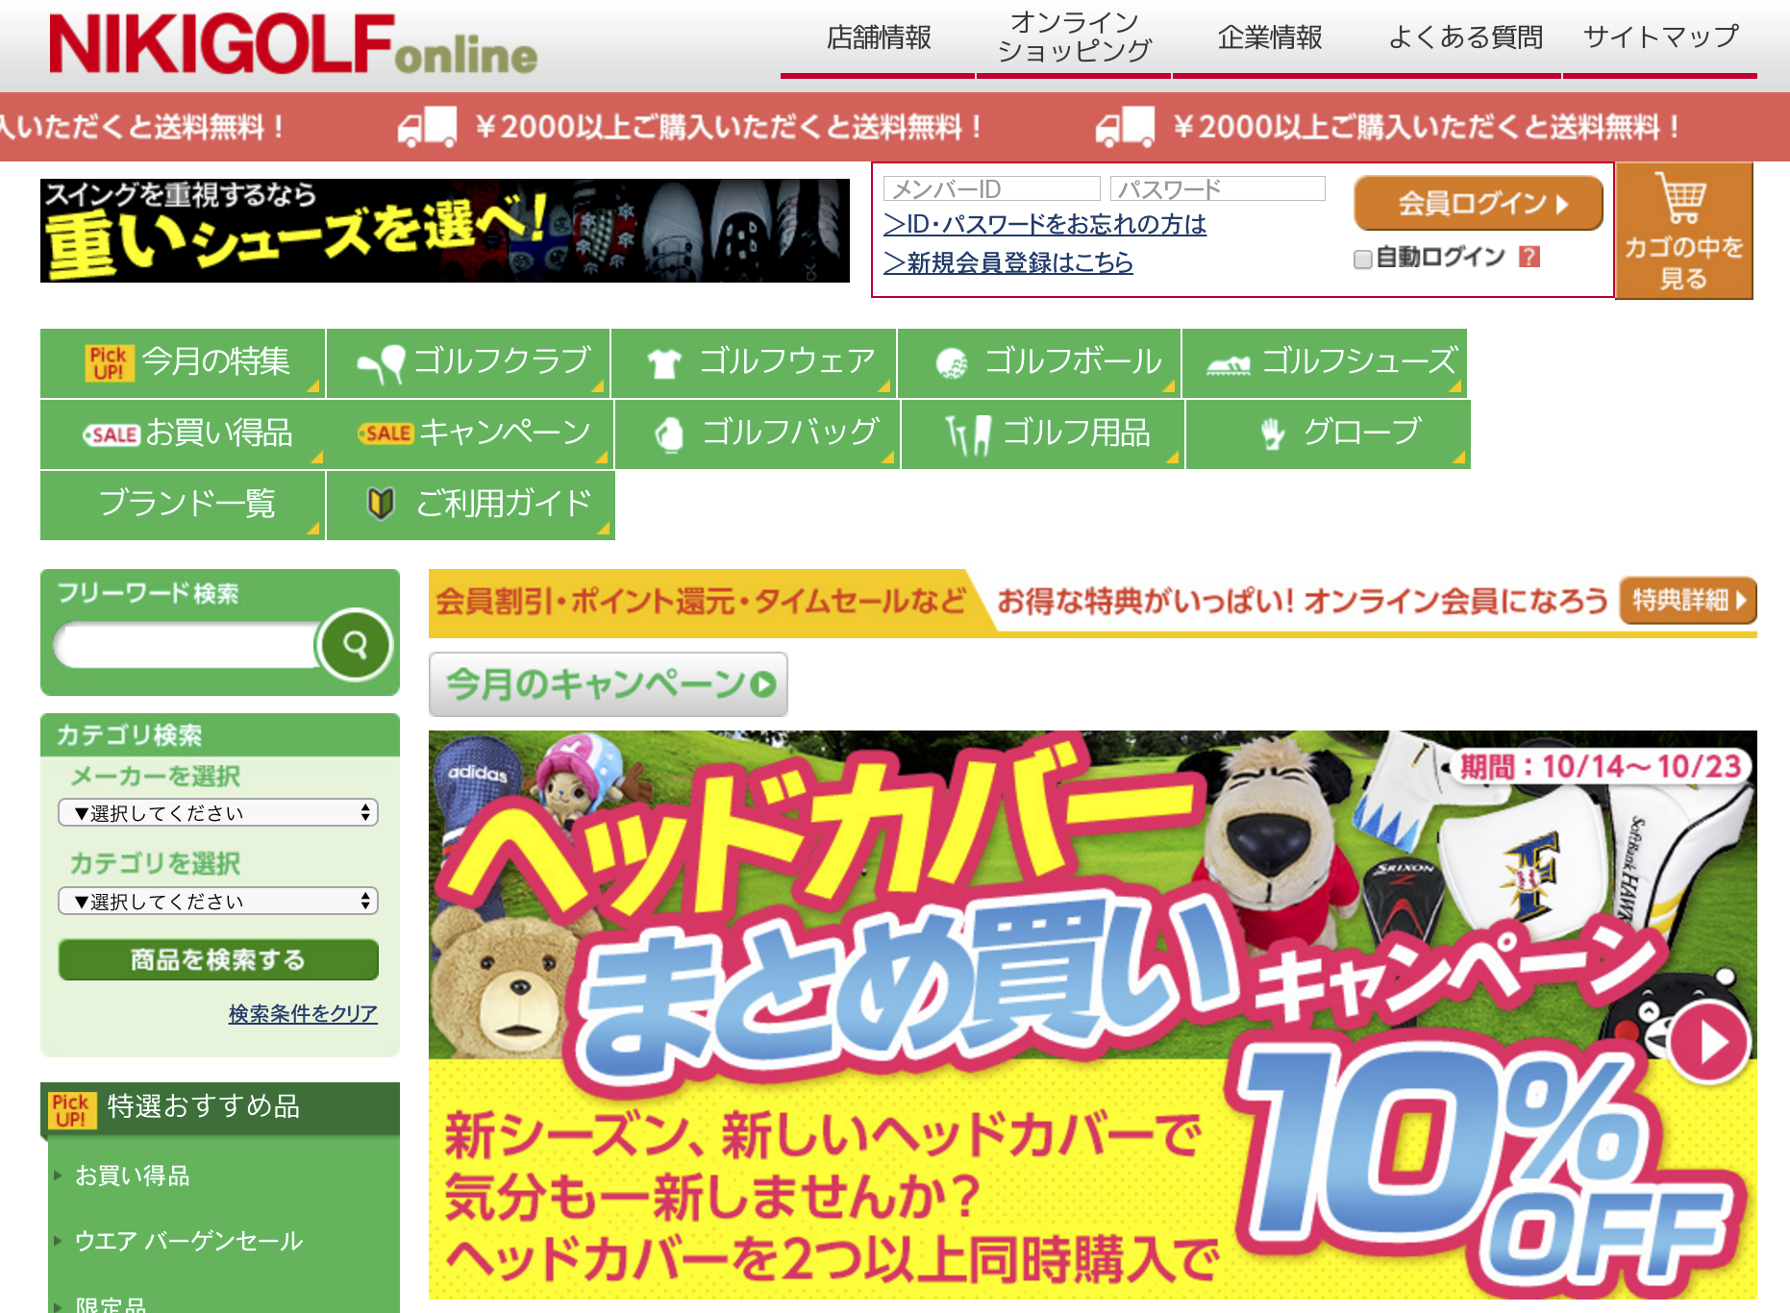Click the SALE badge in お買い得品
Screen dimensions: 1790x1313
click(x=112, y=434)
